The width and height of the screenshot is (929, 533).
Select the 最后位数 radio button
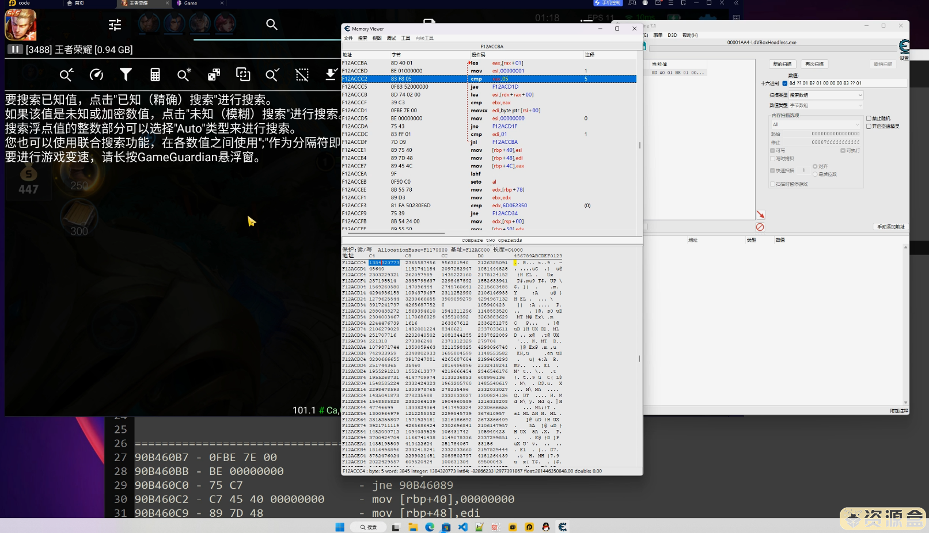coord(815,174)
